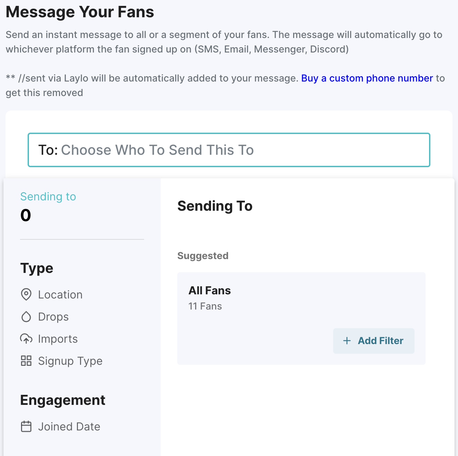Screen dimensions: 458x456
Task: Open the Signup Type filter label
Action: (70, 361)
